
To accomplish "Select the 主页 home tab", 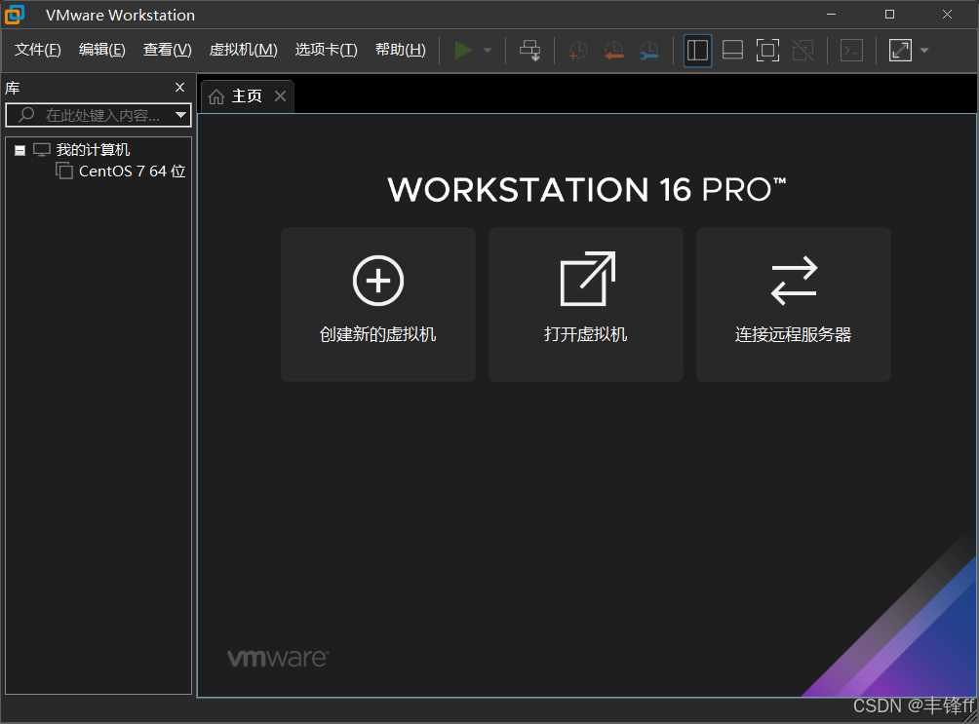I will point(247,96).
